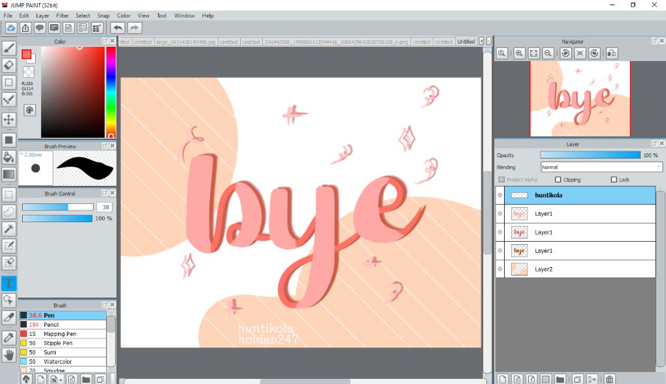Click the brush size value field

[x=105, y=207]
